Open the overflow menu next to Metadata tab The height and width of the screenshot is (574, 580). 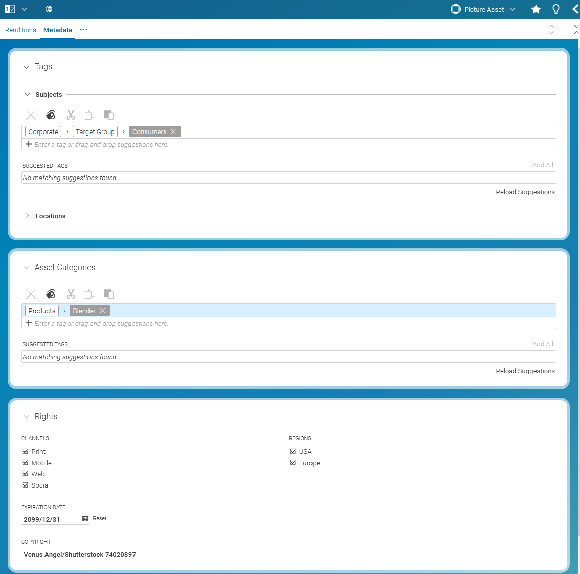[x=83, y=30]
